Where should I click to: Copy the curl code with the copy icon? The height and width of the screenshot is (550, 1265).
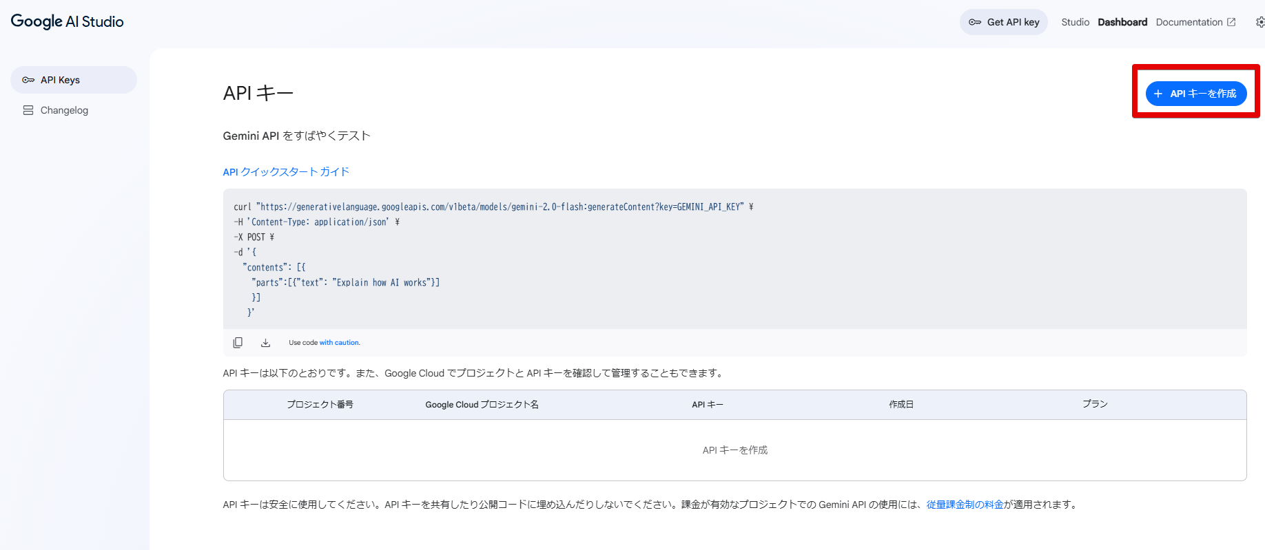(238, 343)
